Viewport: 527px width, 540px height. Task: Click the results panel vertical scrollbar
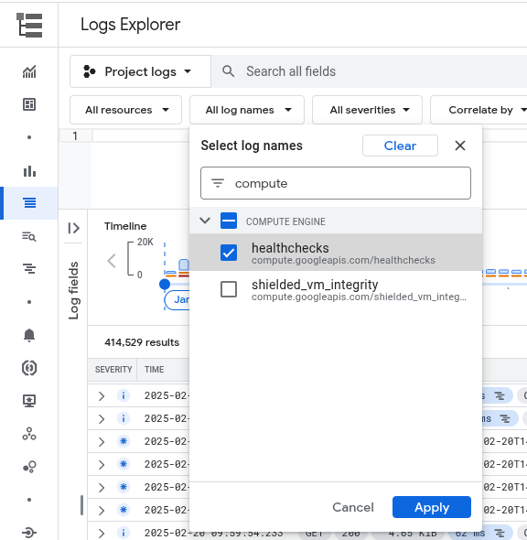point(81,505)
